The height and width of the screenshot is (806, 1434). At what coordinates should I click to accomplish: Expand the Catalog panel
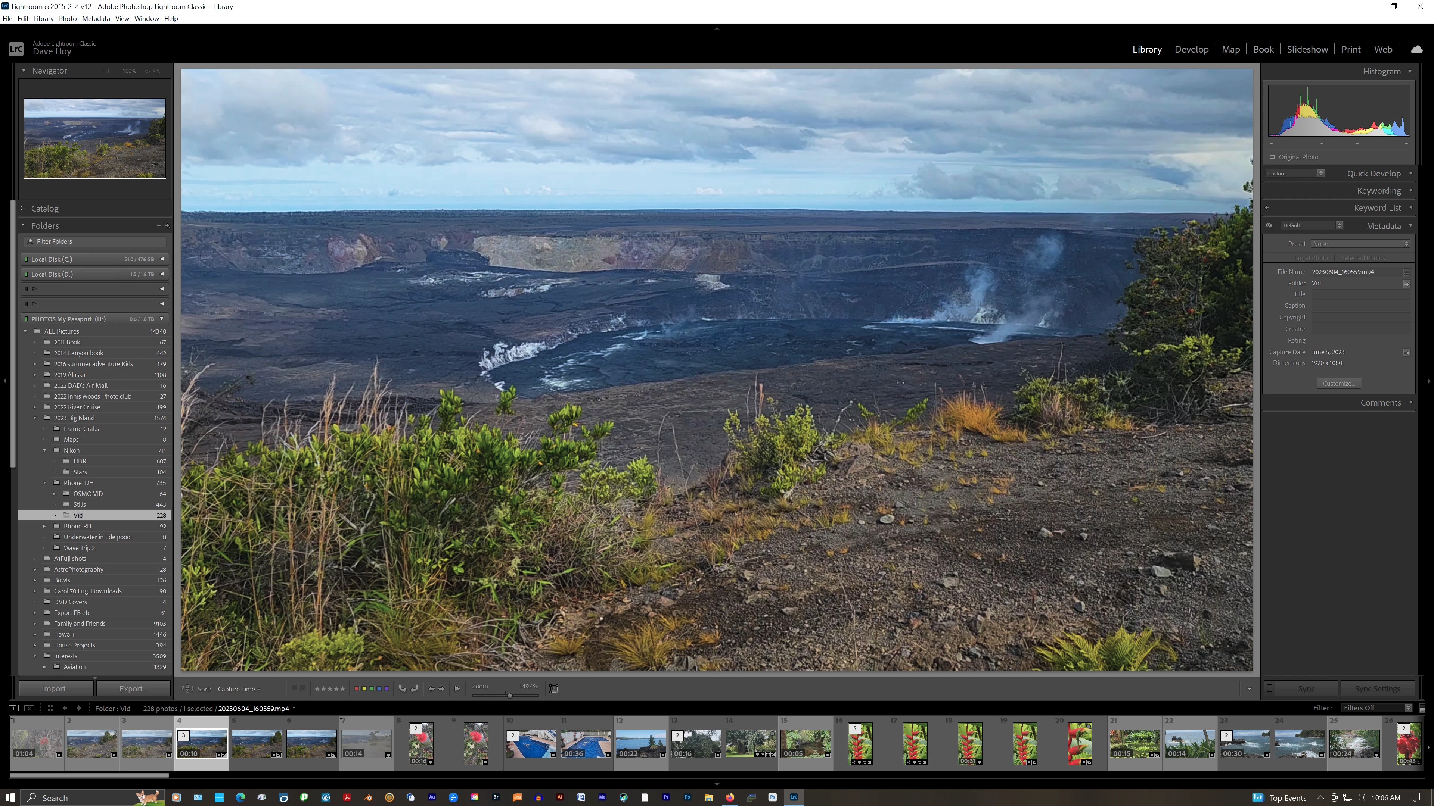click(44, 208)
